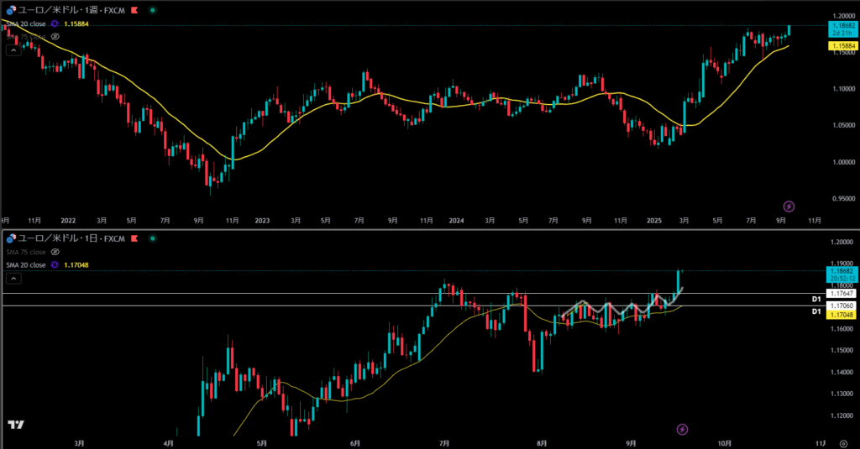
Task: Collapse the indicator legend on daily chart
Action: click(13, 277)
